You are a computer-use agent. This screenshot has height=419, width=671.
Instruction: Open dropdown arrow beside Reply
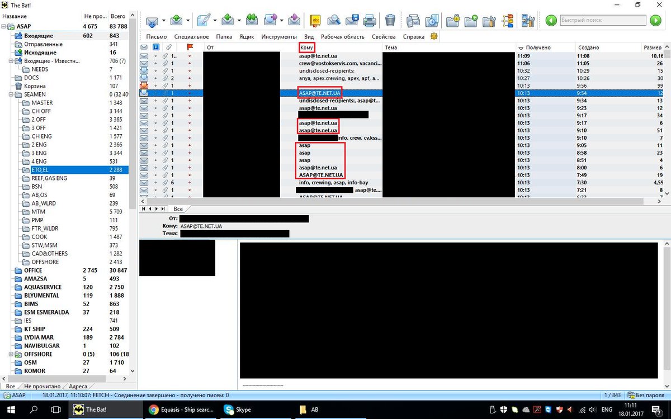(238, 21)
